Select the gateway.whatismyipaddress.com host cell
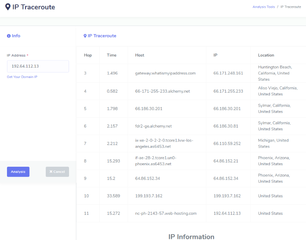The height and width of the screenshot is (240, 306). coord(165,73)
